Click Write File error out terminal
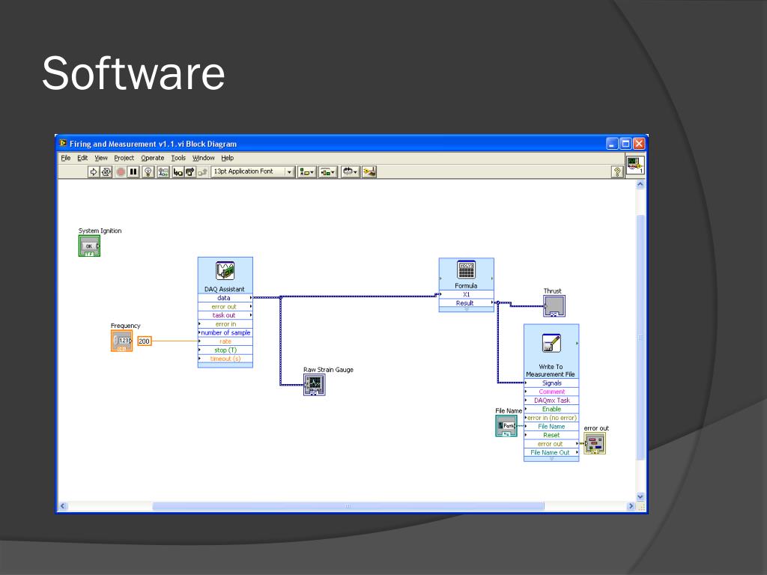This screenshot has width=767, height=575. (x=551, y=444)
